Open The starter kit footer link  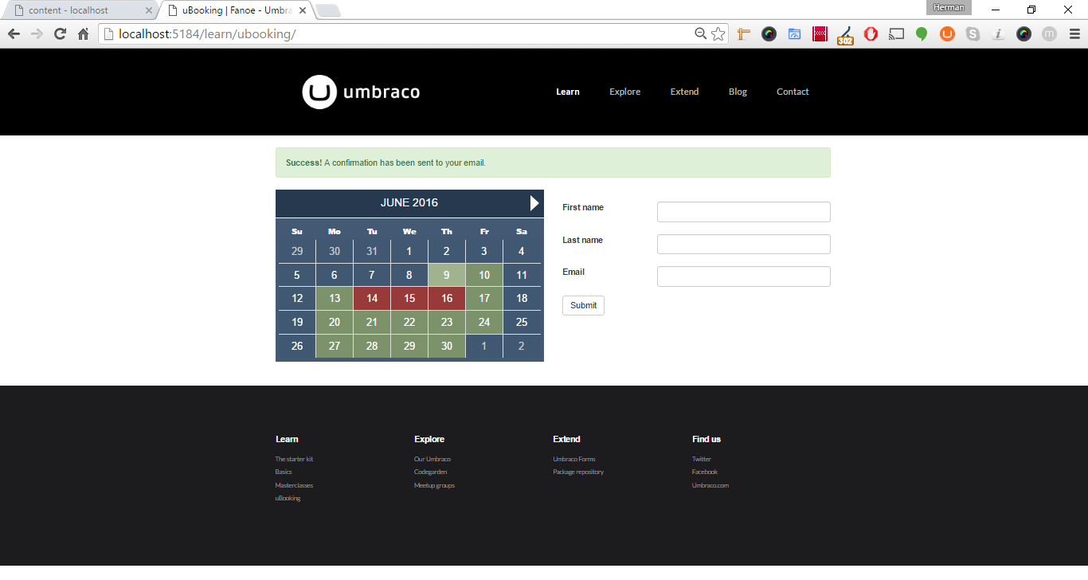[x=294, y=459]
